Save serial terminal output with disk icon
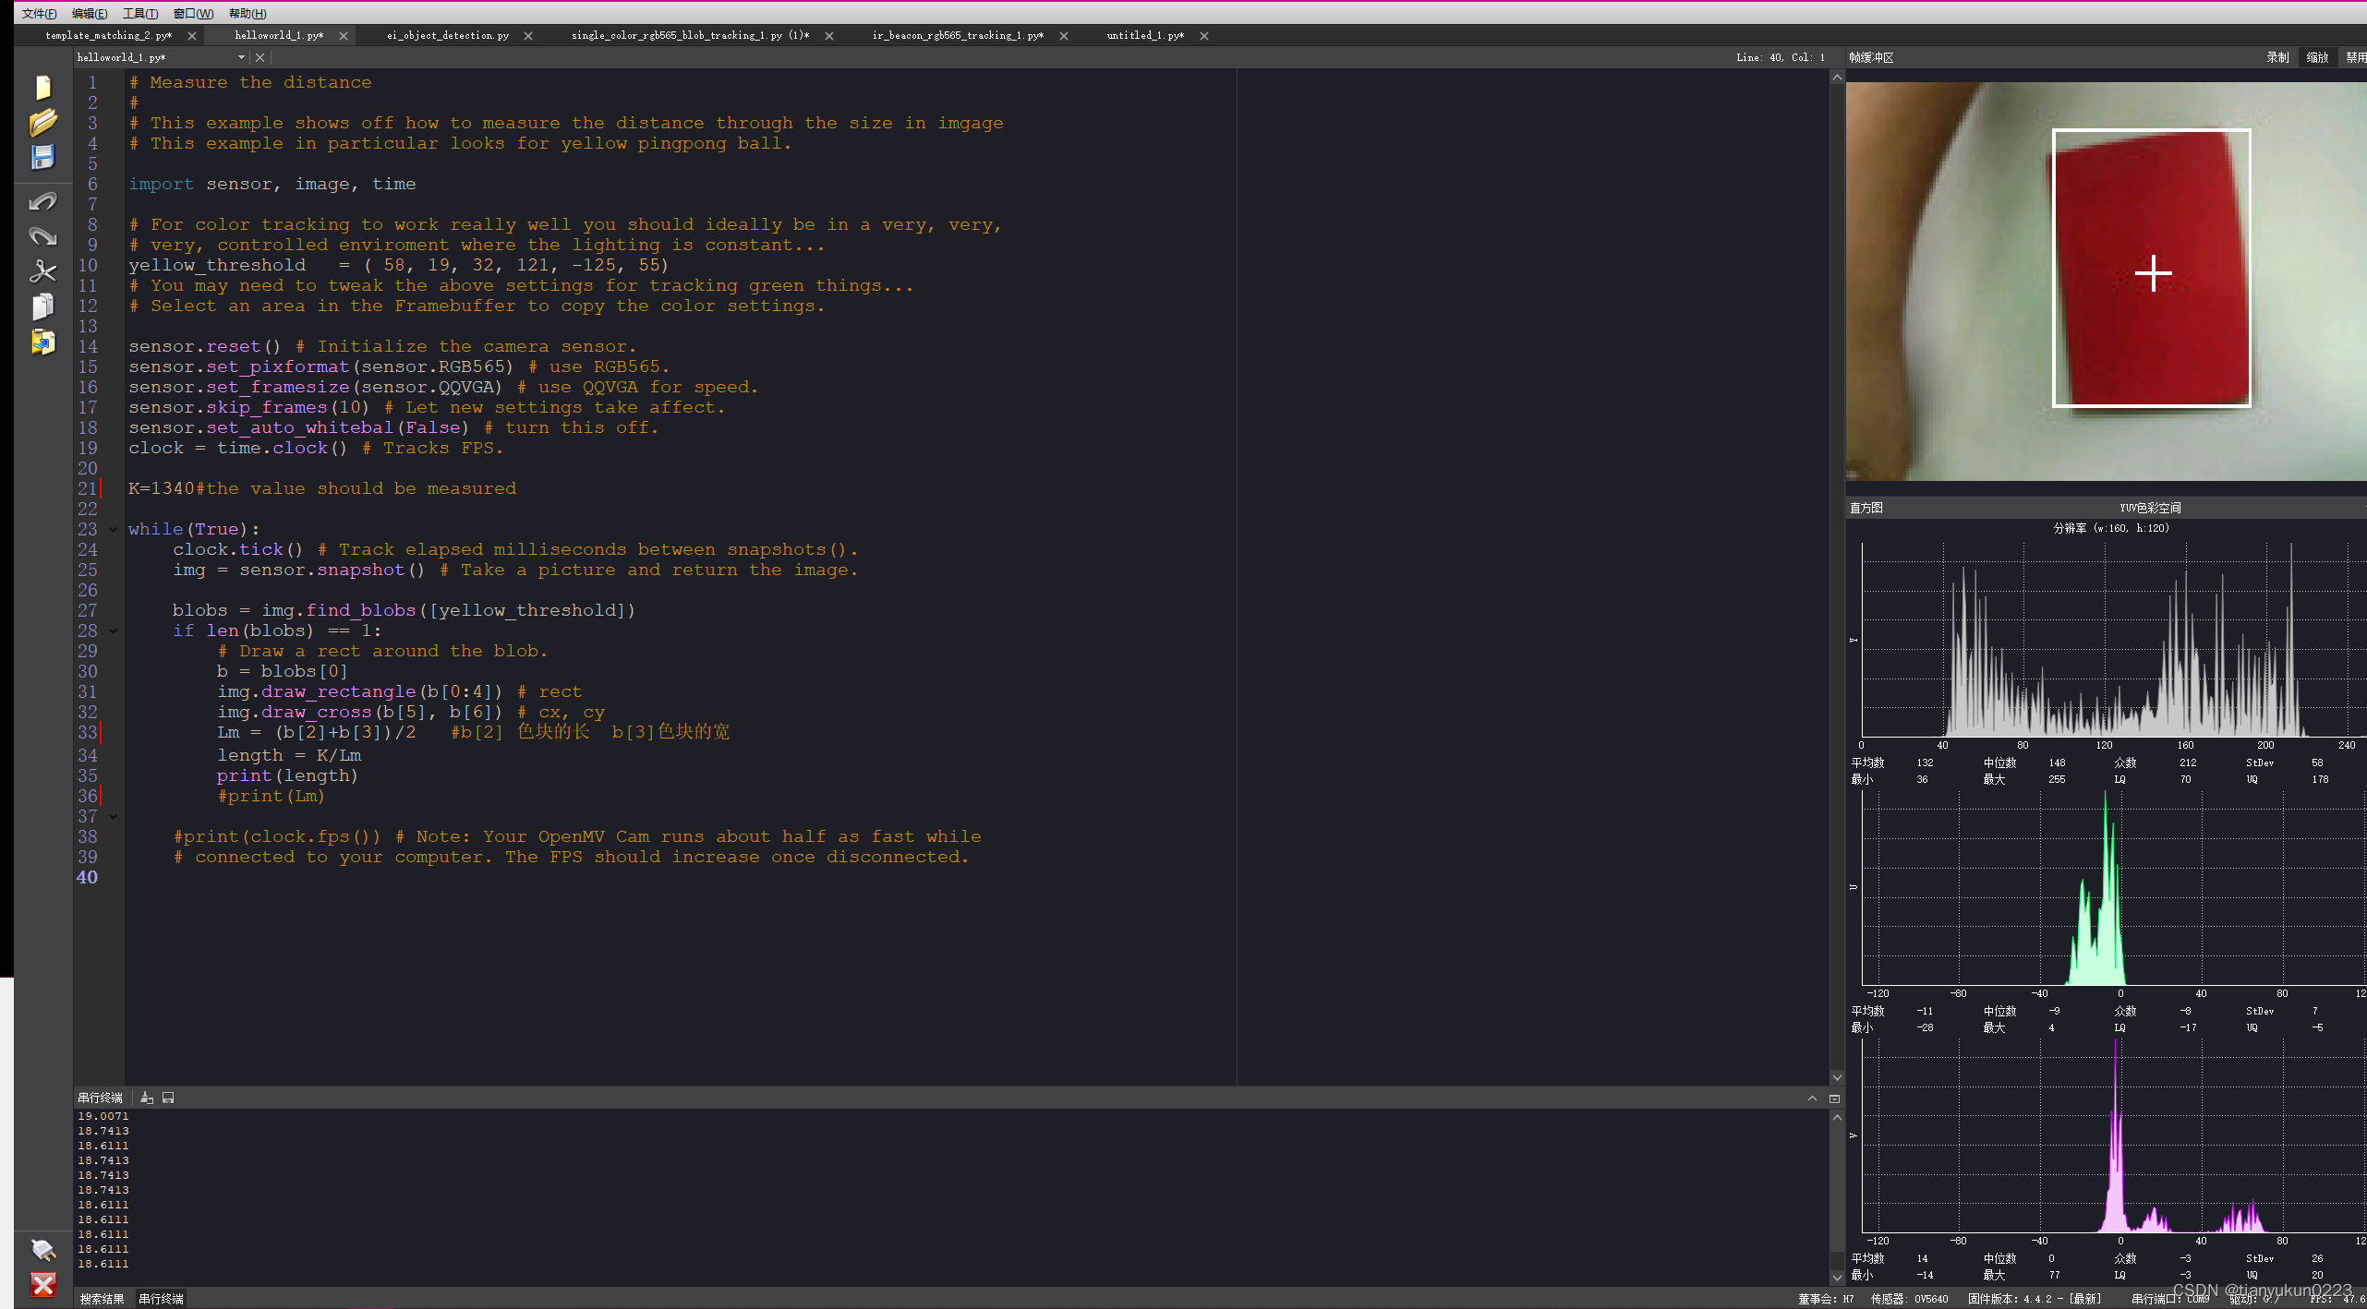 click(x=168, y=1098)
